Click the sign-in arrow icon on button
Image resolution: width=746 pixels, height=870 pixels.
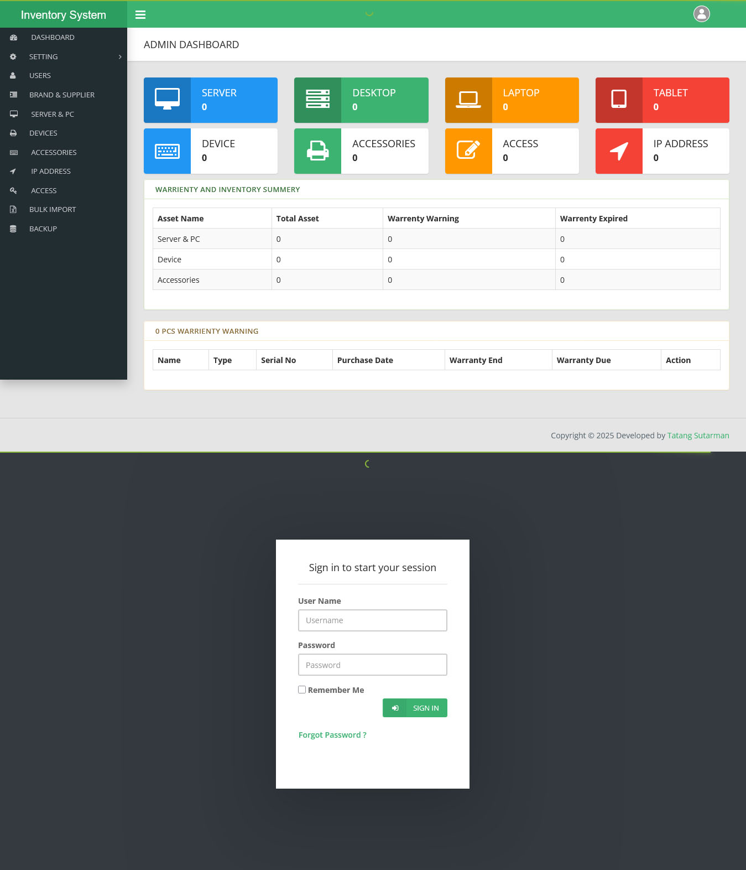(395, 708)
